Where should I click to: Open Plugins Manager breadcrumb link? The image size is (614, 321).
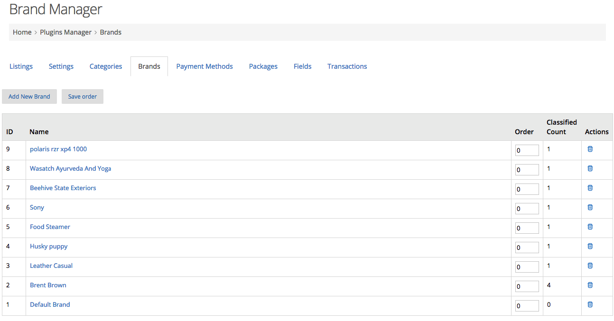click(x=66, y=32)
